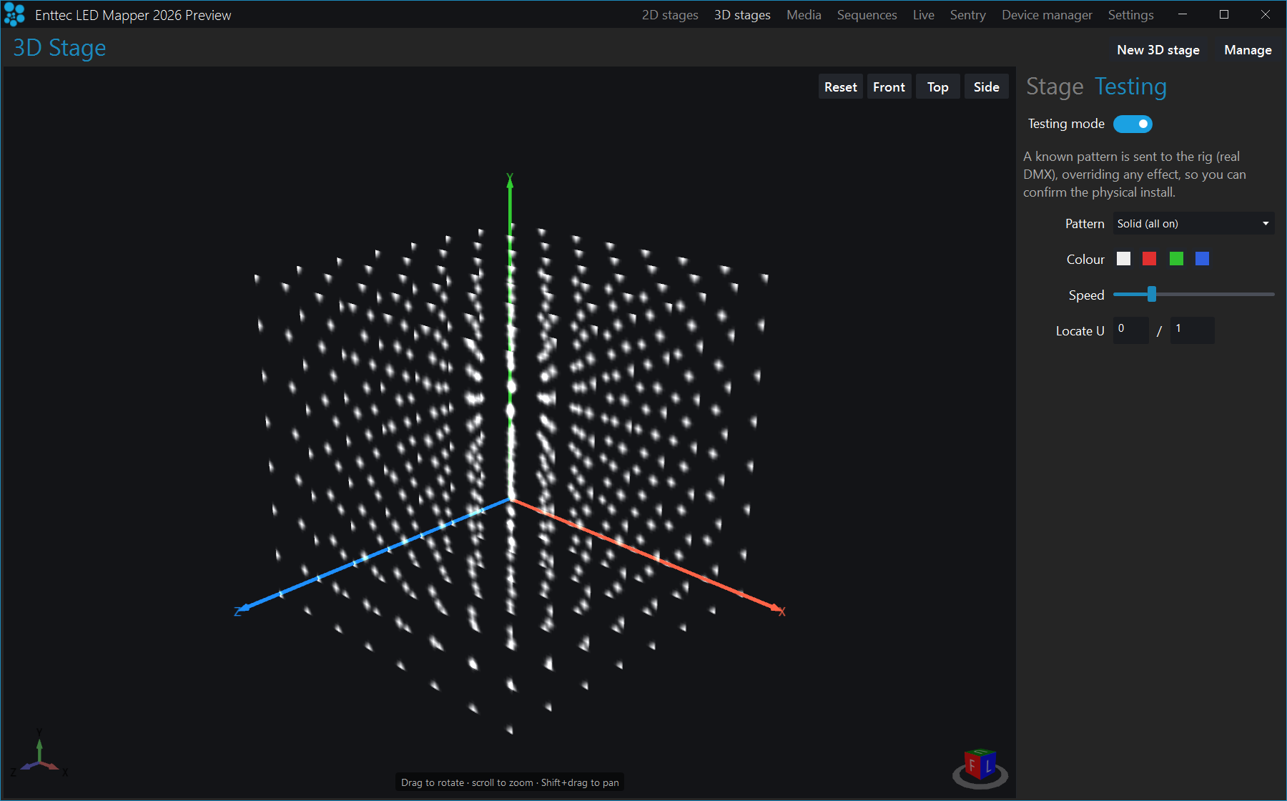Turn off Testing mode switch
Image resolution: width=1287 pixels, height=801 pixels.
(1133, 124)
